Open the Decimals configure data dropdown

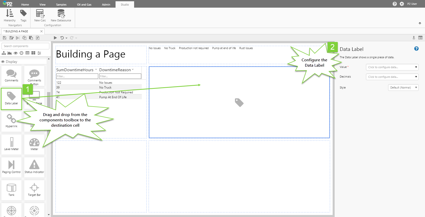coord(392,77)
